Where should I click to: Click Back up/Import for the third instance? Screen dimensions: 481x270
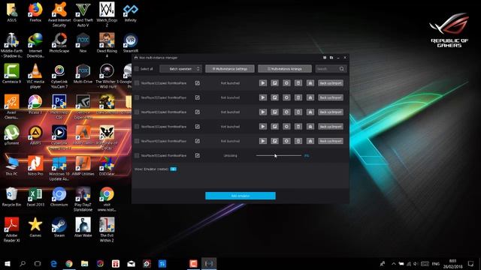click(331, 112)
